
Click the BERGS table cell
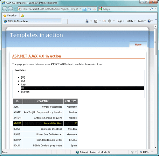pos(17,129)
